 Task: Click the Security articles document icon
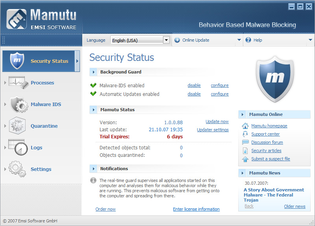(x=245, y=151)
